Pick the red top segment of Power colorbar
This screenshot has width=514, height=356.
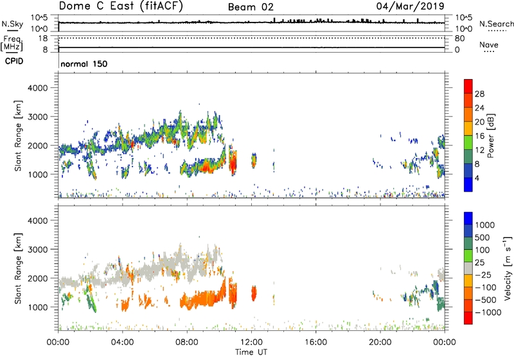pyautogui.click(x=468, y=86)
